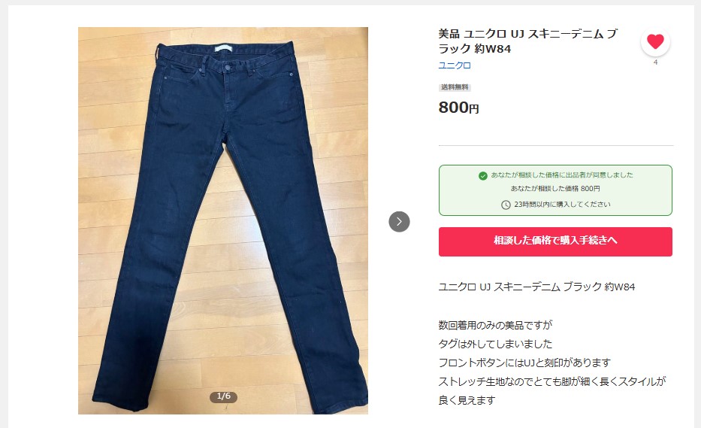Open the ユニクロ brand link
This screenshot has height=428, width=701.
pyautogui.click(x=455, y=65)
